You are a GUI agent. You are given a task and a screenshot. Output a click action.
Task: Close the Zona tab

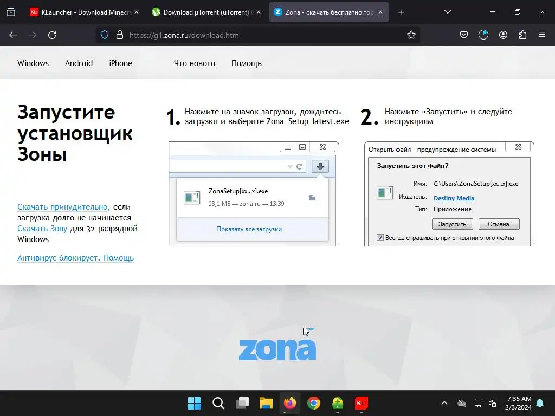click(x=380, y=12)
